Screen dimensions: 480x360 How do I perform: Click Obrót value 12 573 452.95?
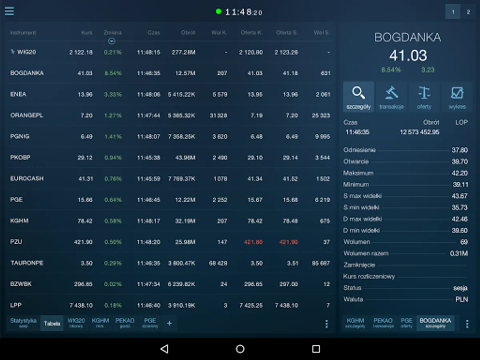tap(420, 132)
